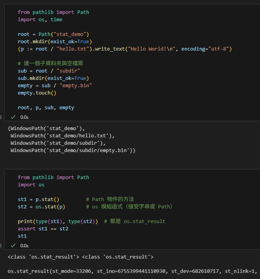The height and width of the screenshot is (279, 260).
Task: Click the second cell's success checkmark icon
Action: 13,245
